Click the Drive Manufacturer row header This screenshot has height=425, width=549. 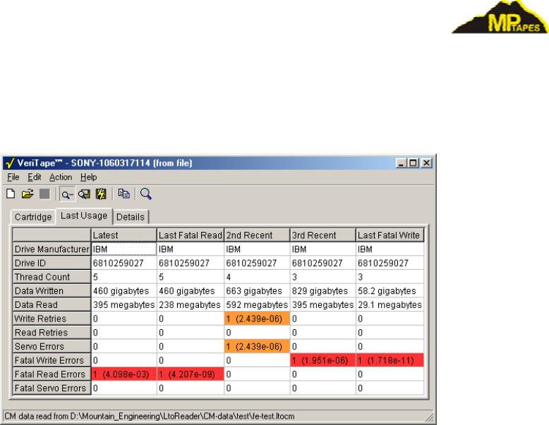[52, 249]
